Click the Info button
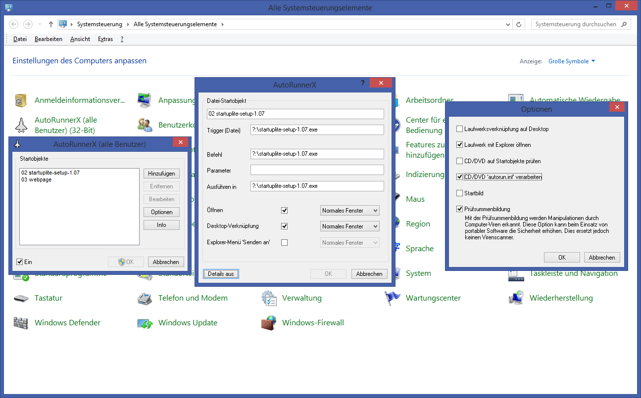The image size is (641, 398). pyautogui.click(x=161, y=225)
